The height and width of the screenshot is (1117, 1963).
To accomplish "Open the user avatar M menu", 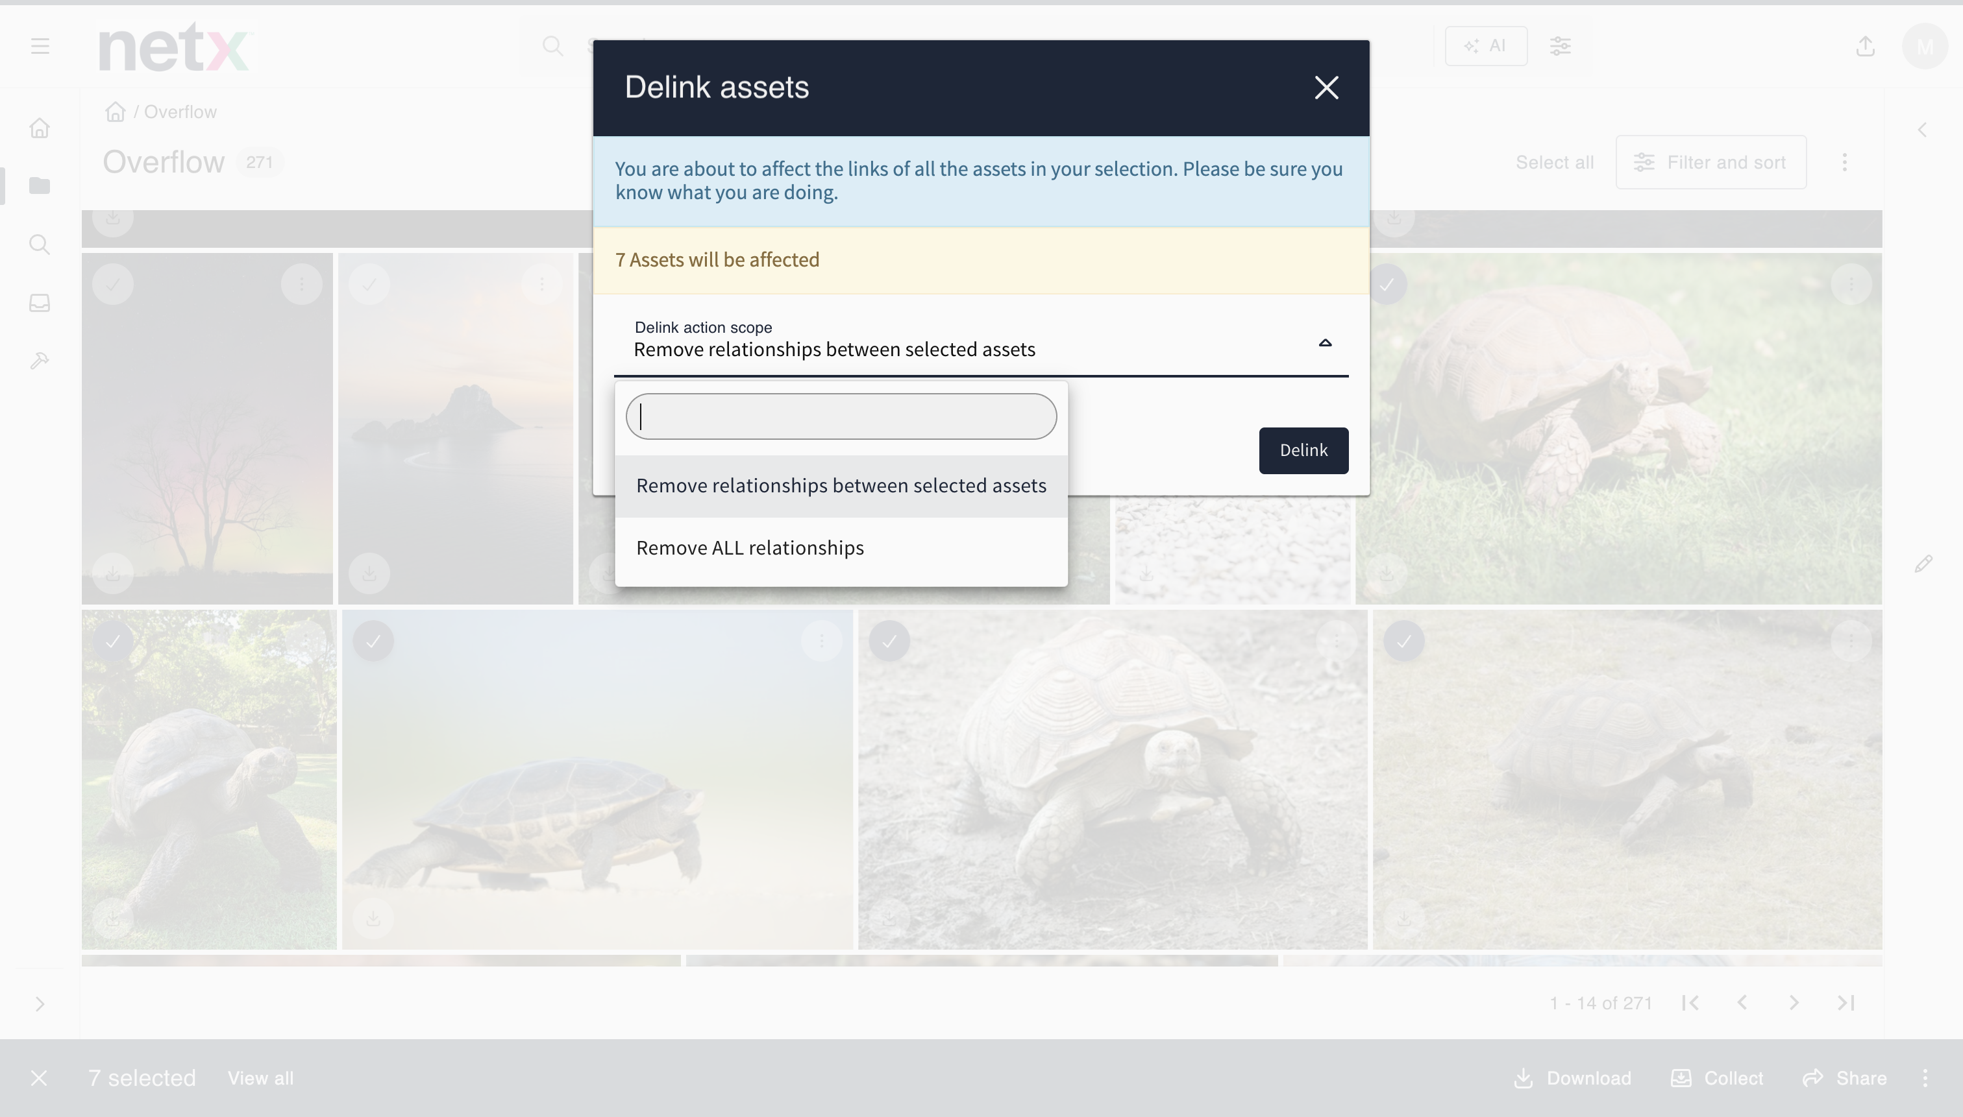I will pos(1925,47).
